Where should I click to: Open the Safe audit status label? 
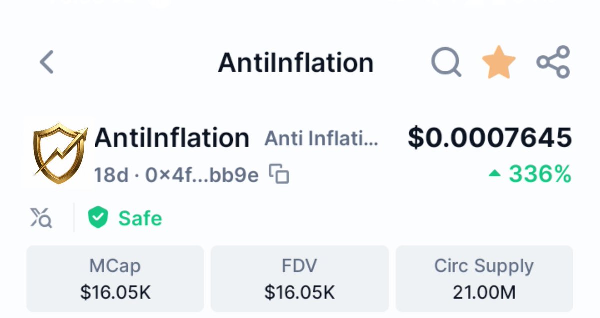pyautogui.click(x=140, y=218)
